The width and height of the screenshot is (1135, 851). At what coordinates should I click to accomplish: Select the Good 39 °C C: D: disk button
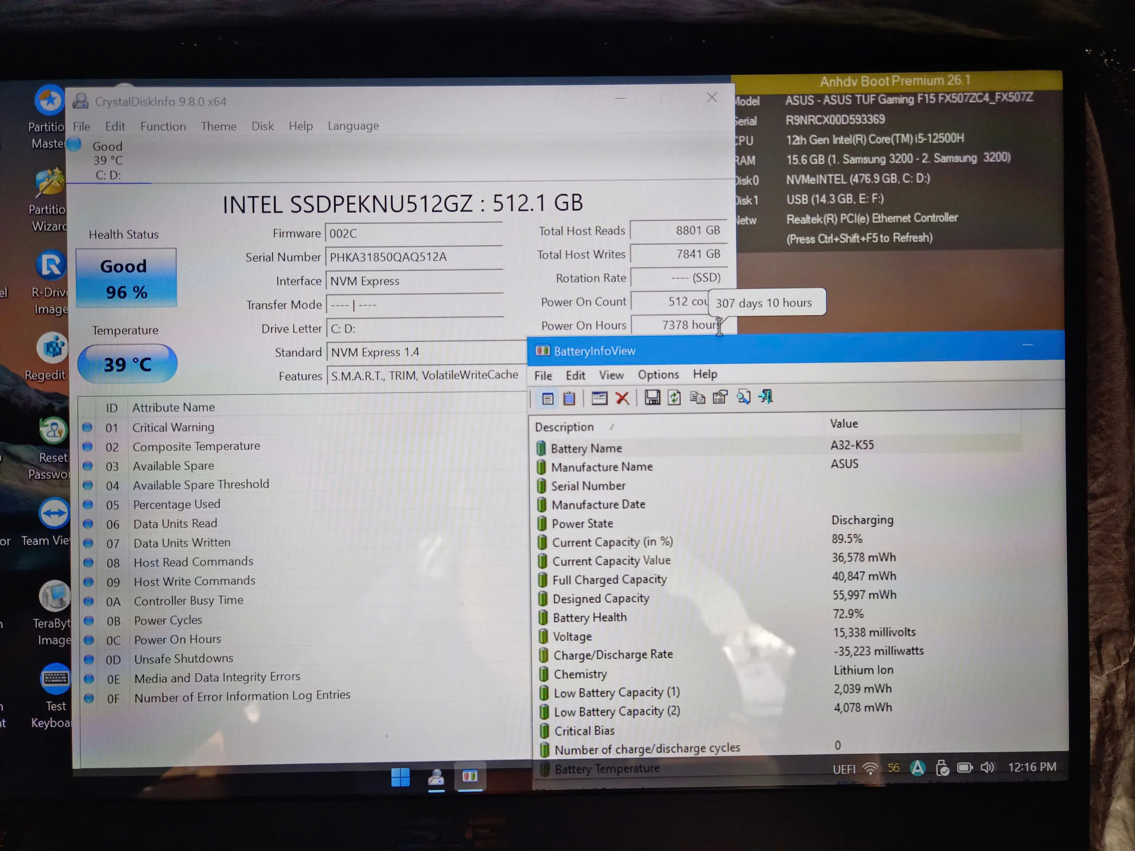(108, 160)
